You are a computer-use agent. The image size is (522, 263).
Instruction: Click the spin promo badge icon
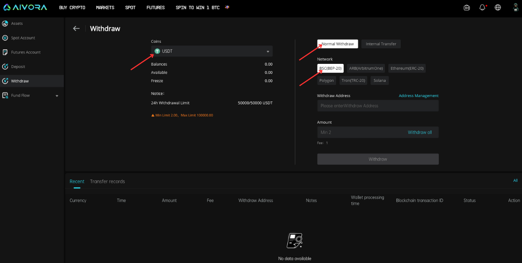[x=227, y=7]
